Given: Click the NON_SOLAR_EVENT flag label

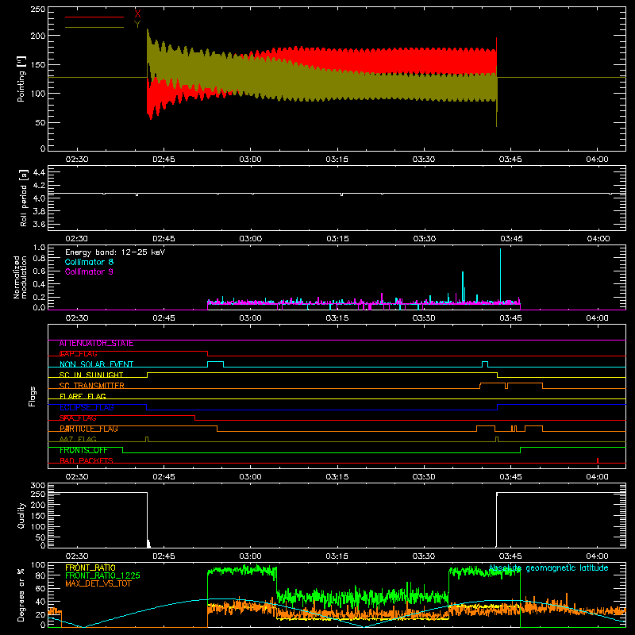Looking at the screenshot, I should (96, 364).
